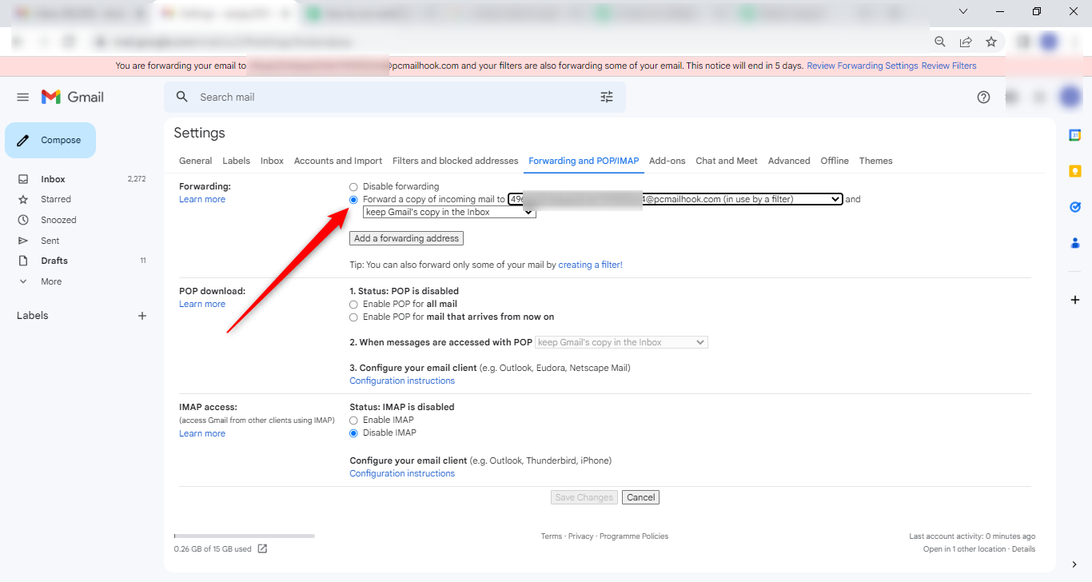Open Google Tasks side panel icon

click(x=1075, y=207)
